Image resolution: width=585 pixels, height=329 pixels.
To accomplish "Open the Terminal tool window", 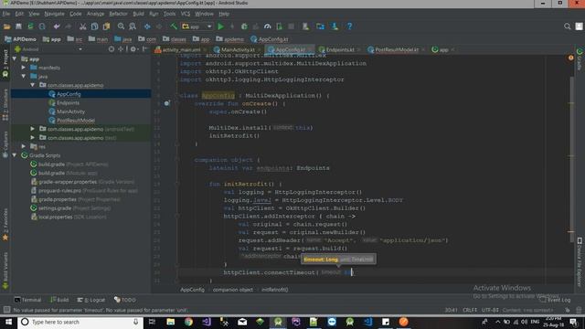I will (27, 300).
